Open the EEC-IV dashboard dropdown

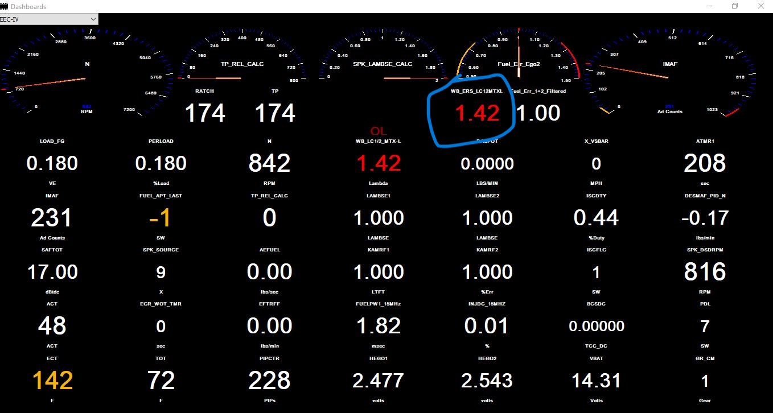49,19
